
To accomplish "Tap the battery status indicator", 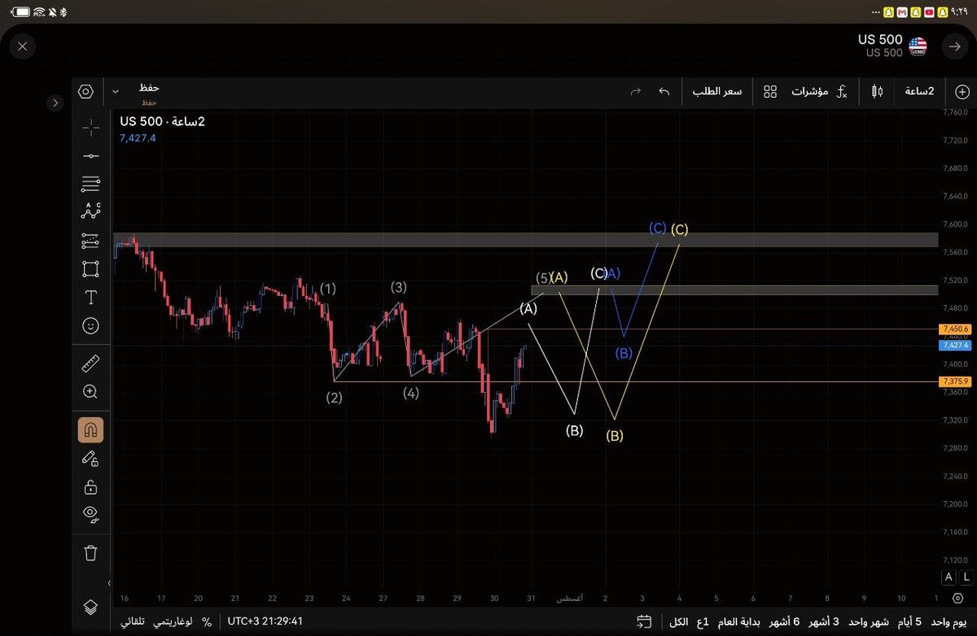I will click(x=21, y=11).
